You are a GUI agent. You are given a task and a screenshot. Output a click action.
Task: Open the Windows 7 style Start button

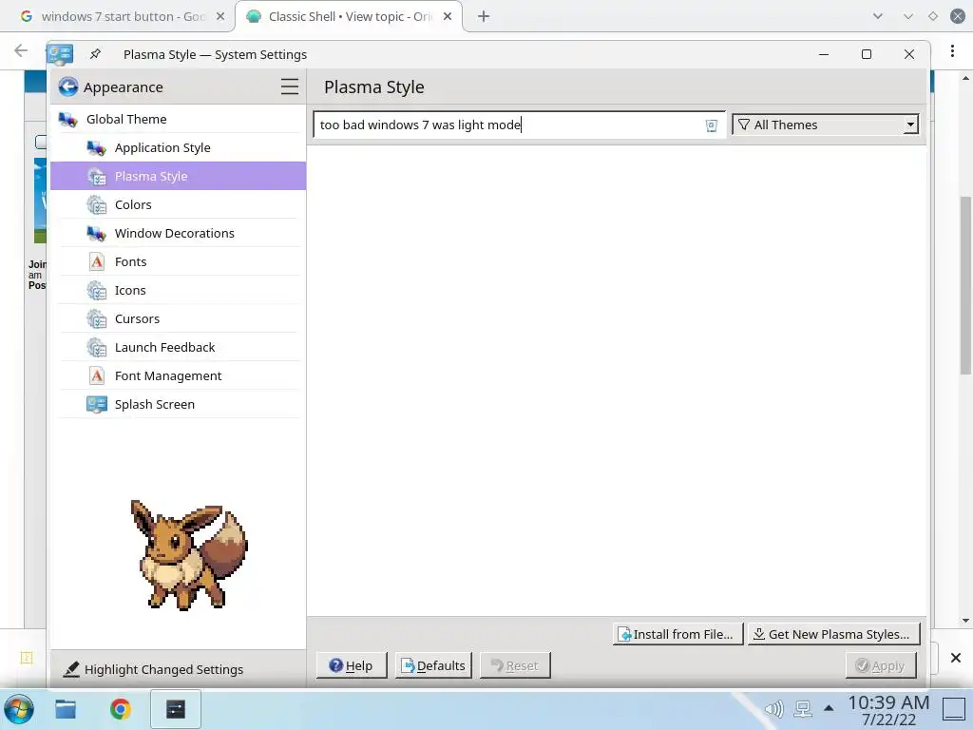pyautogui.click(x=19, y=709)
